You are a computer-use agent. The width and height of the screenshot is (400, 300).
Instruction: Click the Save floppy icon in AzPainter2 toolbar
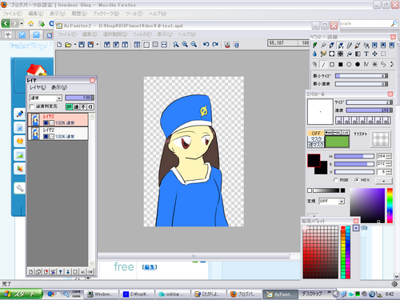pyautogui.click(x=82, y=45)
